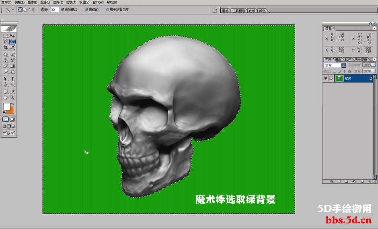
Task: Select the Brush tool
Action: (12, 55)
